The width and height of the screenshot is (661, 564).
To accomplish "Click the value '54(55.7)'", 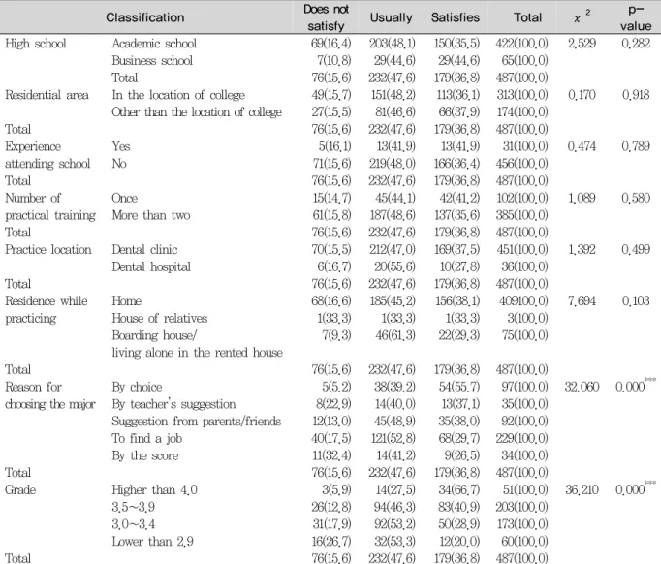I will click(459, 387).
